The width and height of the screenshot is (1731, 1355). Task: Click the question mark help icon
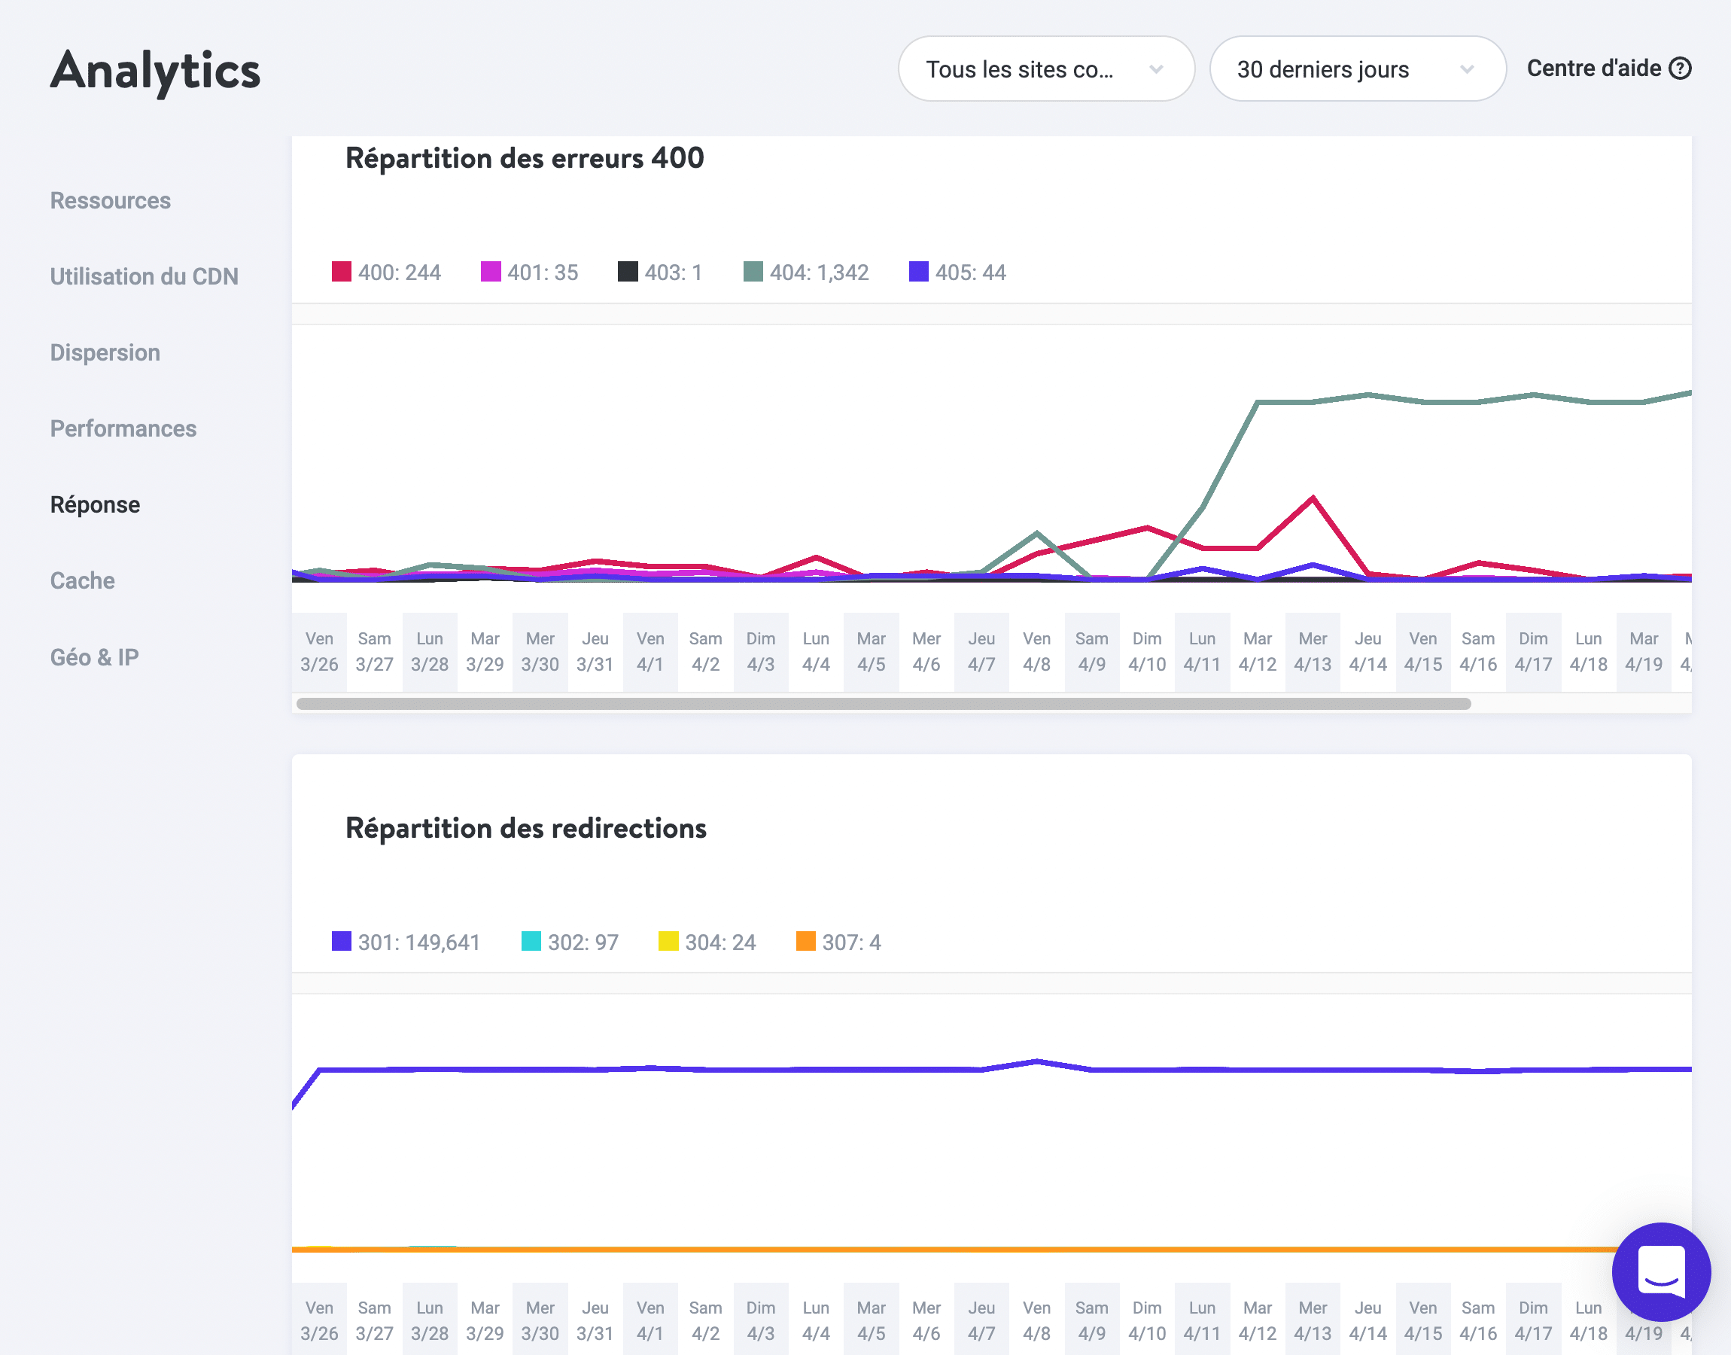tap(1681, 69)
